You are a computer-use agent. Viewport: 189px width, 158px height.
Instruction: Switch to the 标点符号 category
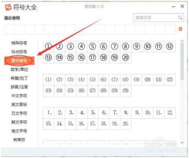[19, 52]
